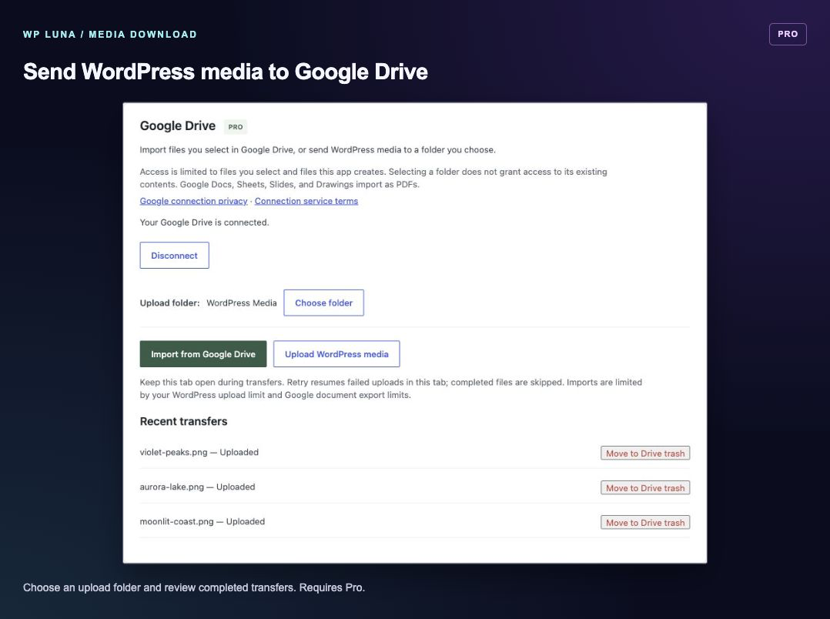Image resolution: width=830 pixels, height=619 pixels.
Task: Move moonlit-coast.png to Drive trash
Action: (x=645, y=523)
